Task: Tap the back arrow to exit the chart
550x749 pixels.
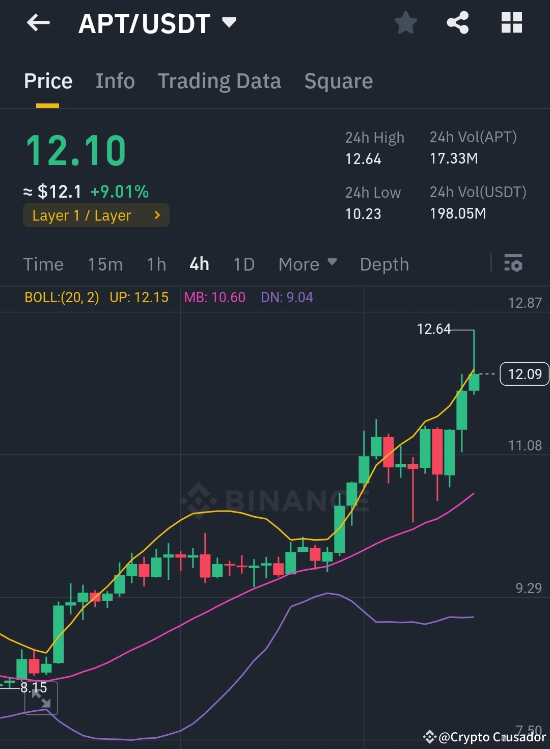Action: 38,22
